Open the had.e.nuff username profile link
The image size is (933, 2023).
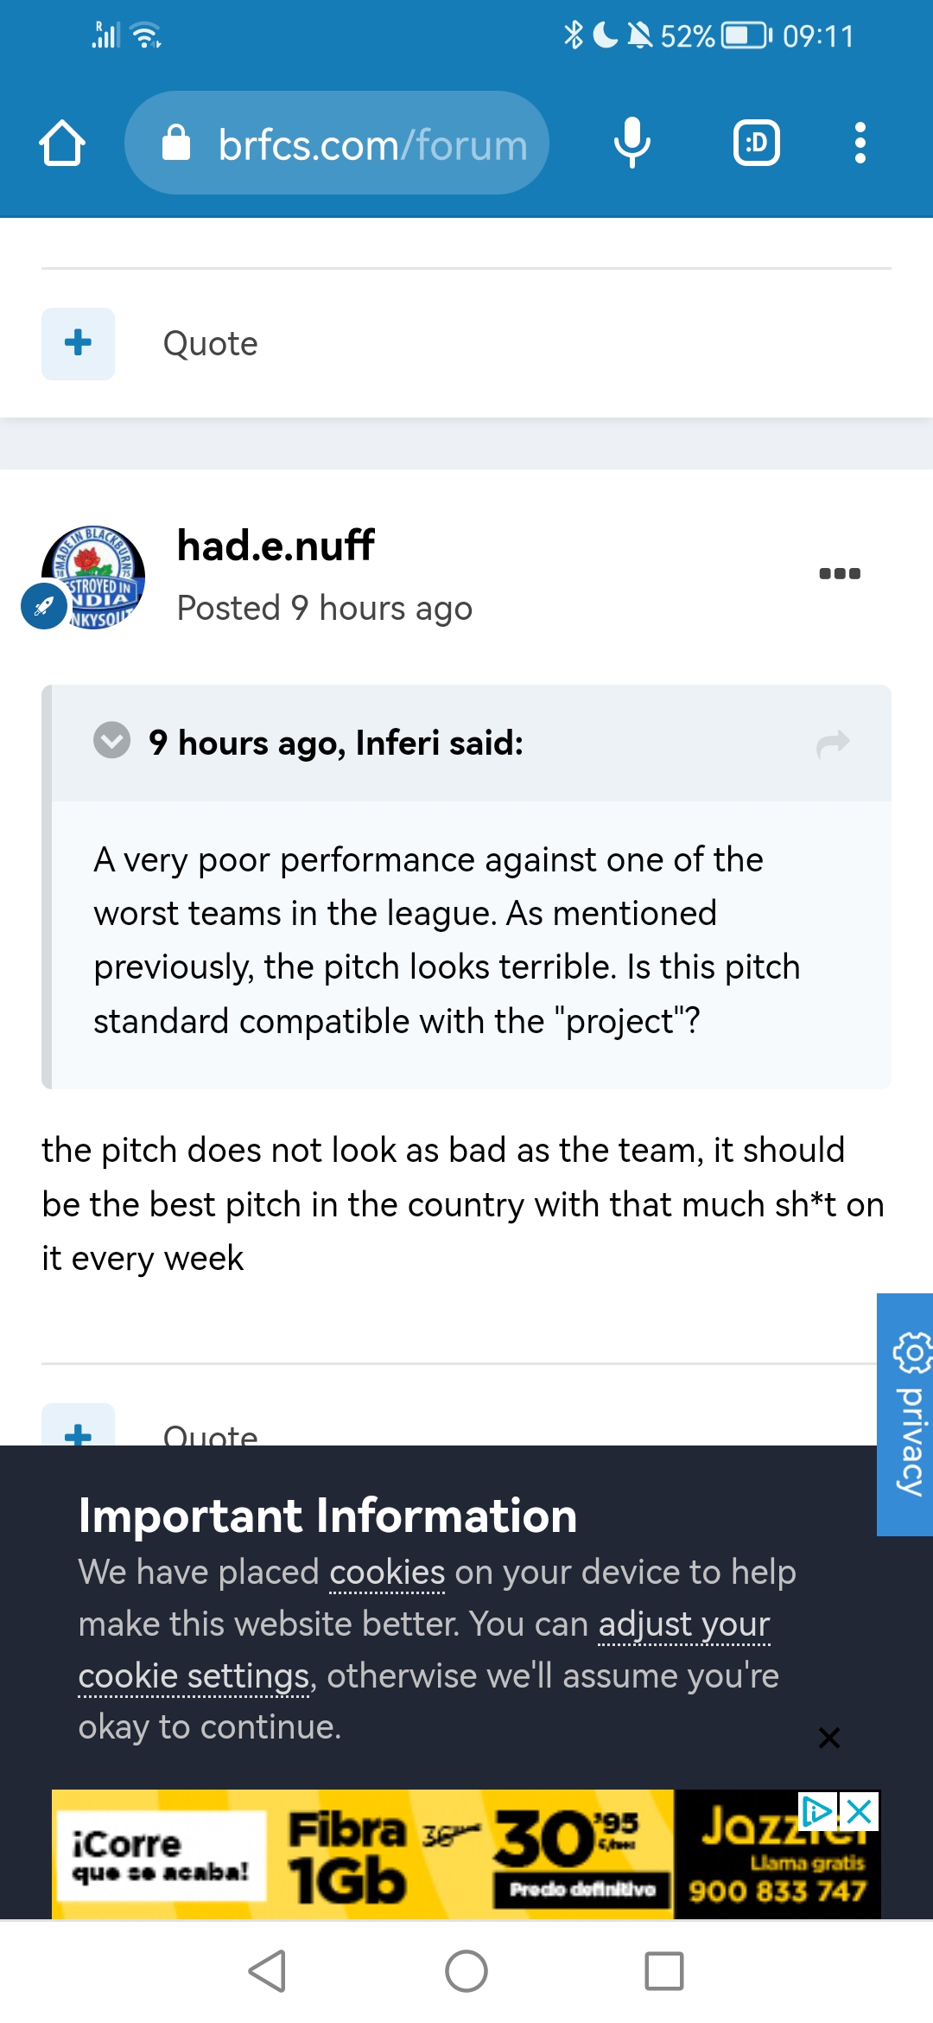[276, 546]
